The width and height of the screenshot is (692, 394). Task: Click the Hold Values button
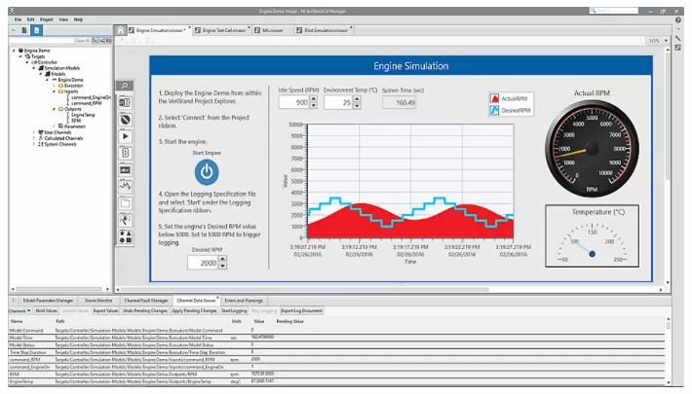(47, 310)
